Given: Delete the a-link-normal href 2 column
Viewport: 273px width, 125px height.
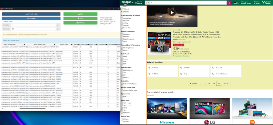Looking at the screenshot, I should 24,45.
